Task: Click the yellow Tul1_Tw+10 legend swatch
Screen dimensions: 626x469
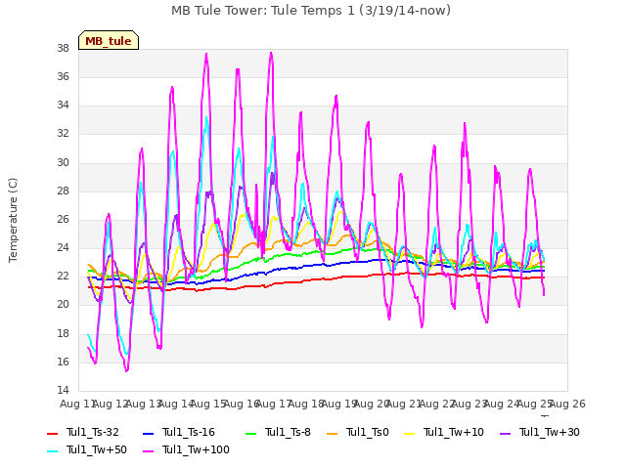Action: click(409, 433)
